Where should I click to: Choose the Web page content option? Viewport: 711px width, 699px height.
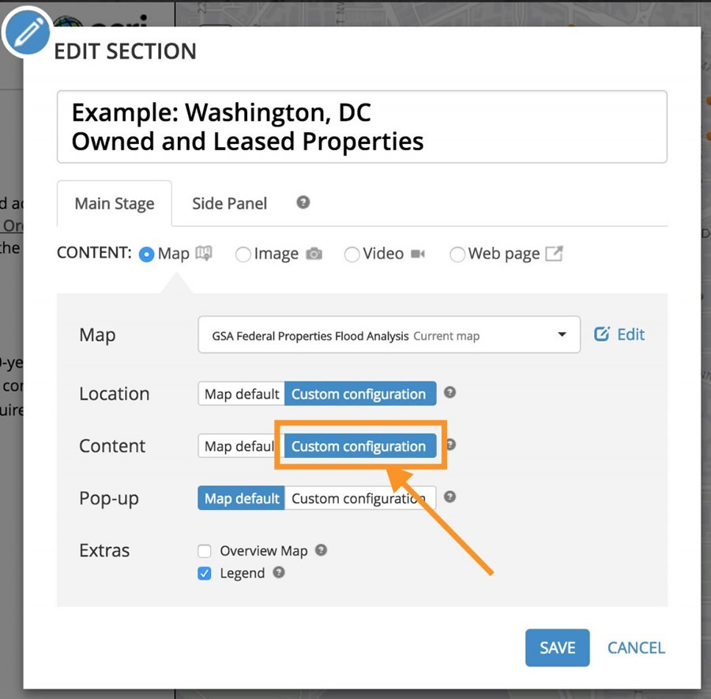[457, 255]
